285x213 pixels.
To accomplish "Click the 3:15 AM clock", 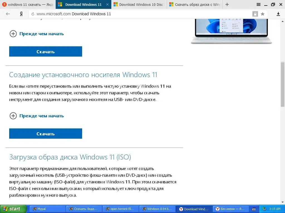I will [275, 209].
